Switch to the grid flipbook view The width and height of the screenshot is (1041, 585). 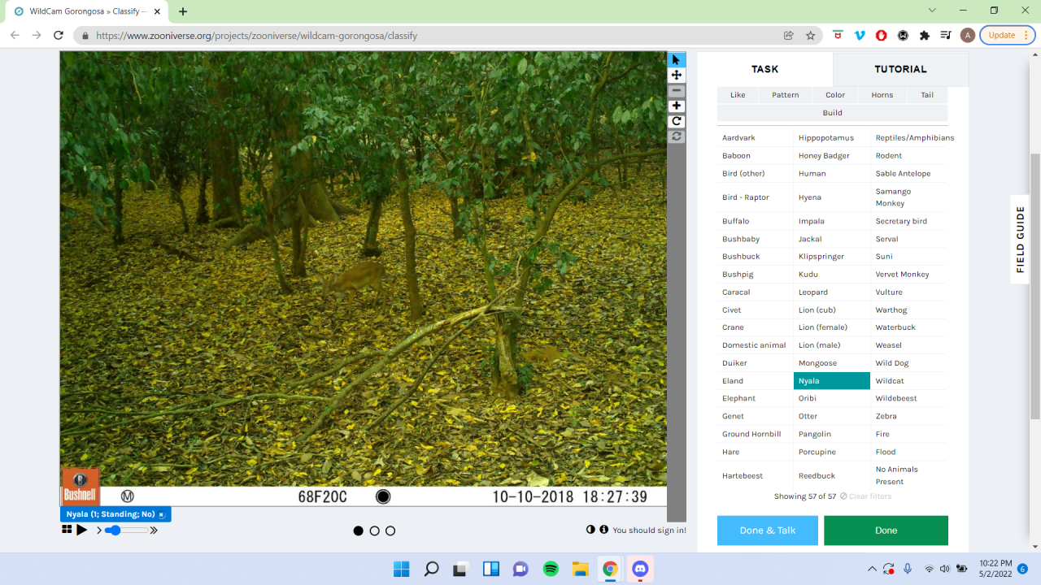pyautogui.click(x=67, y=530)
